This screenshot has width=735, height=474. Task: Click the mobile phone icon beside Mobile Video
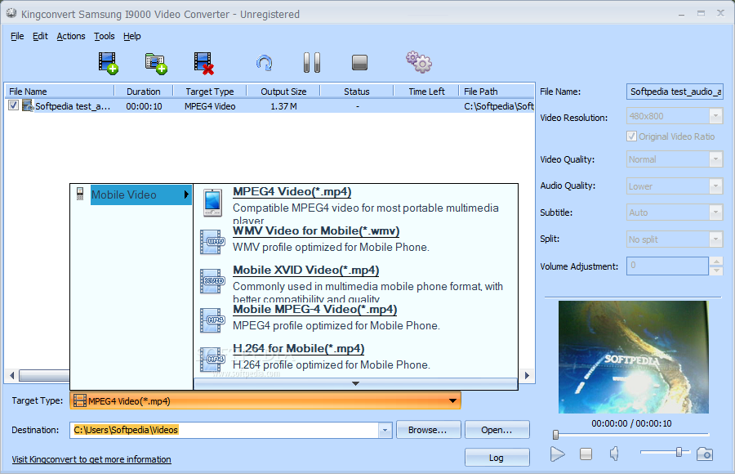tap(80, 194)
